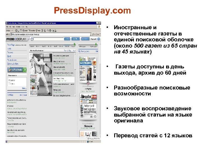Toggle the unchecked checkbox below English

pos(9,84)
